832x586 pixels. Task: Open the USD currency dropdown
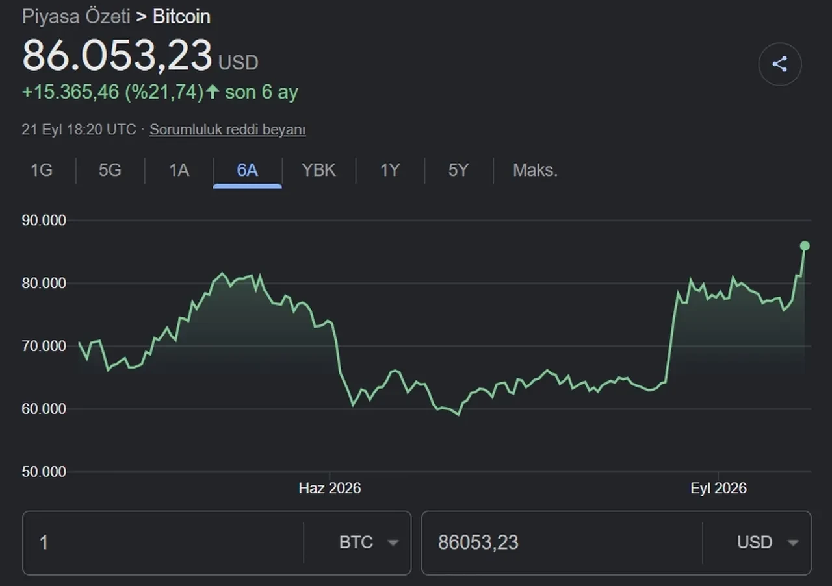tap(768, 543)
